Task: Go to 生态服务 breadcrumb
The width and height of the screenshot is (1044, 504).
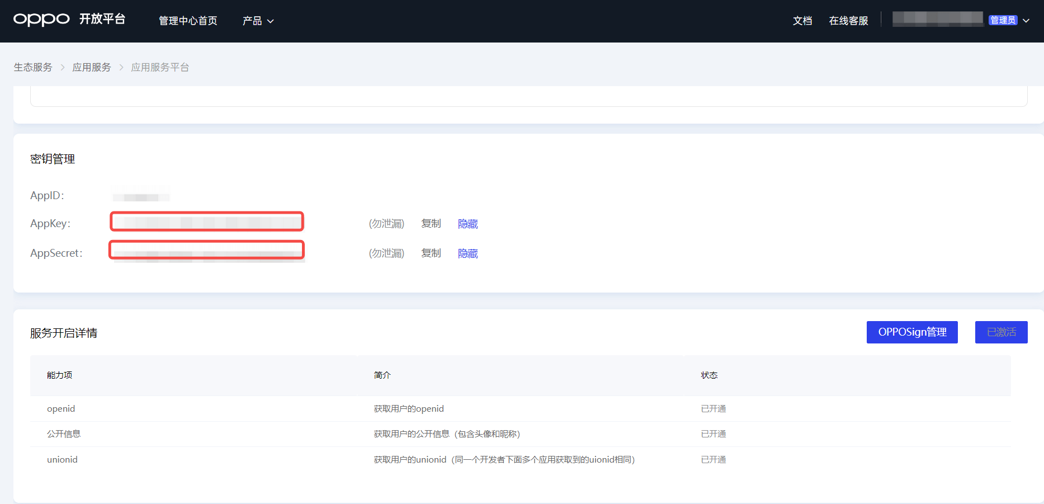Action: click(33, 67)
